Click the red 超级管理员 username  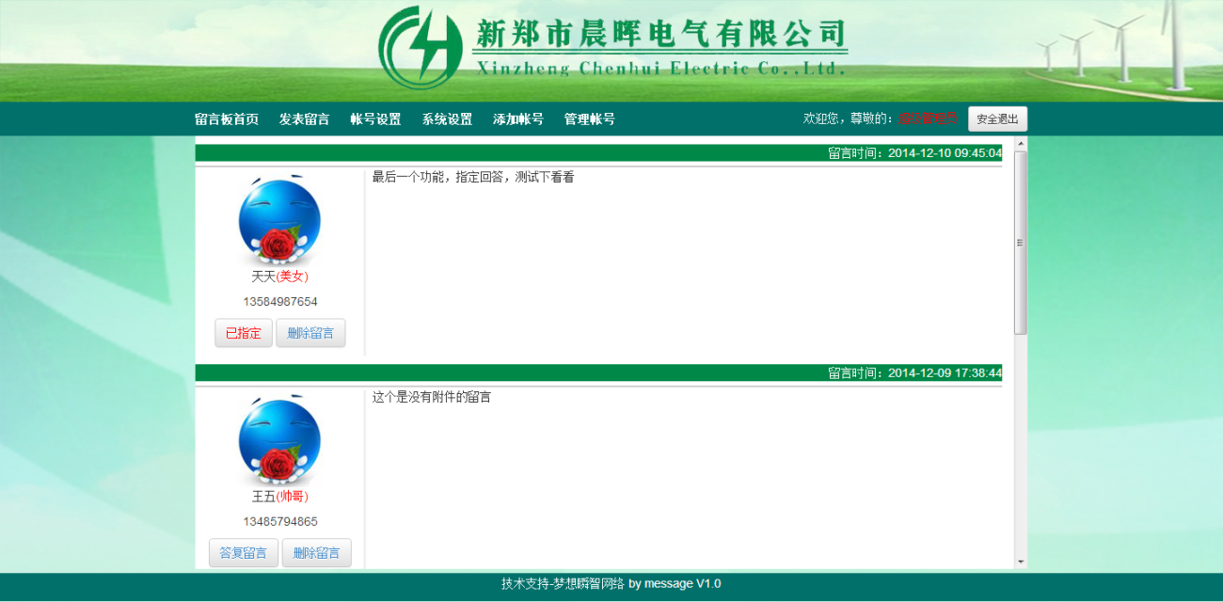pos(928,119)
